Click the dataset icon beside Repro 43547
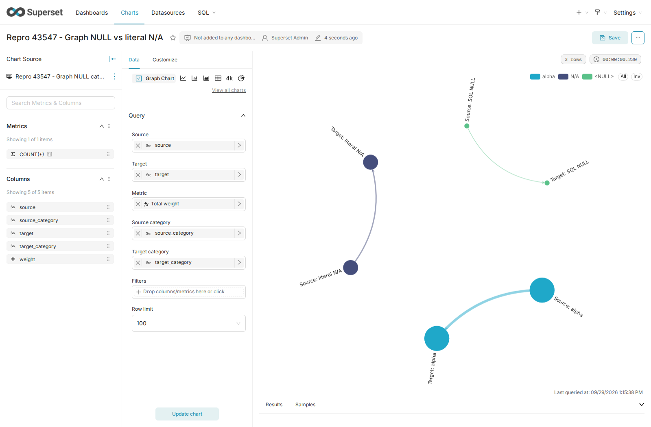Screen dimensions: 651x427 (9, 76)
